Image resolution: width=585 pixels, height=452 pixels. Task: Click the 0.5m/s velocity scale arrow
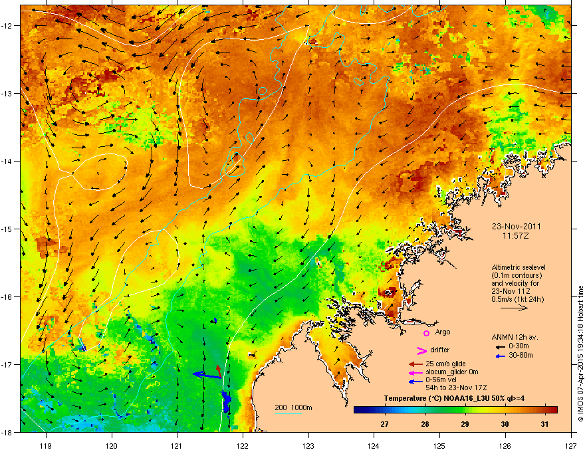coord(514,308)
